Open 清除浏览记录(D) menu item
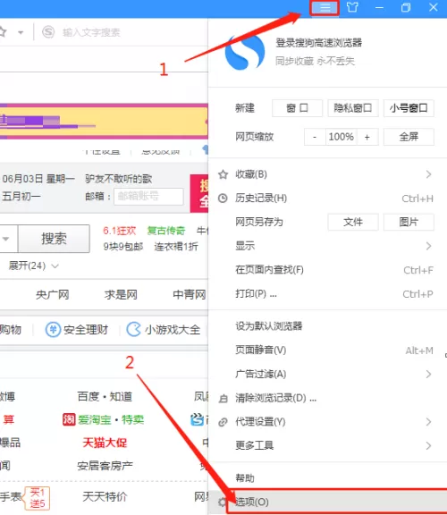 click(x=327, y=398)
